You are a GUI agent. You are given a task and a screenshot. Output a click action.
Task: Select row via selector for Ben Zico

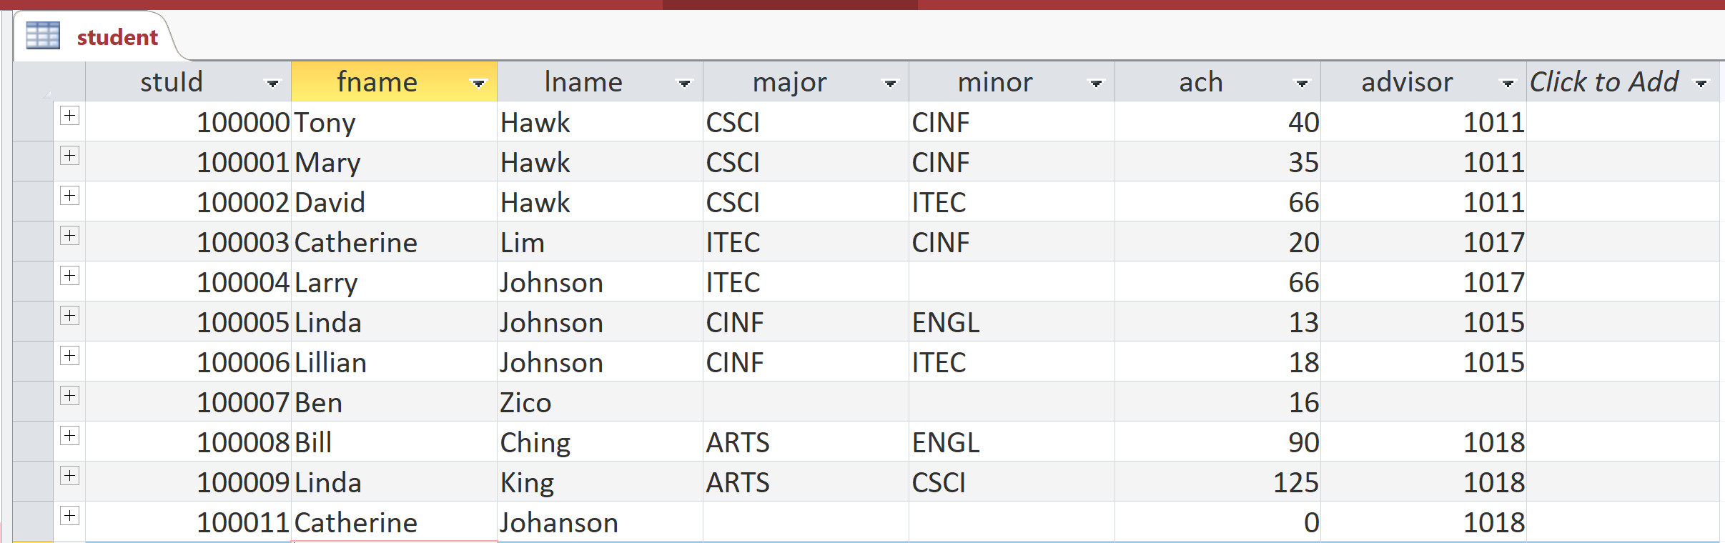click(x=33, y=402)
